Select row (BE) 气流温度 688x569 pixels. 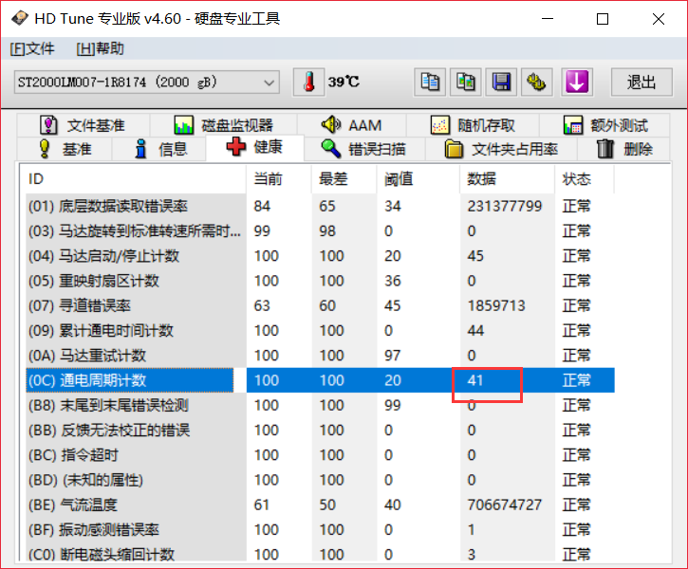[321, 505]
